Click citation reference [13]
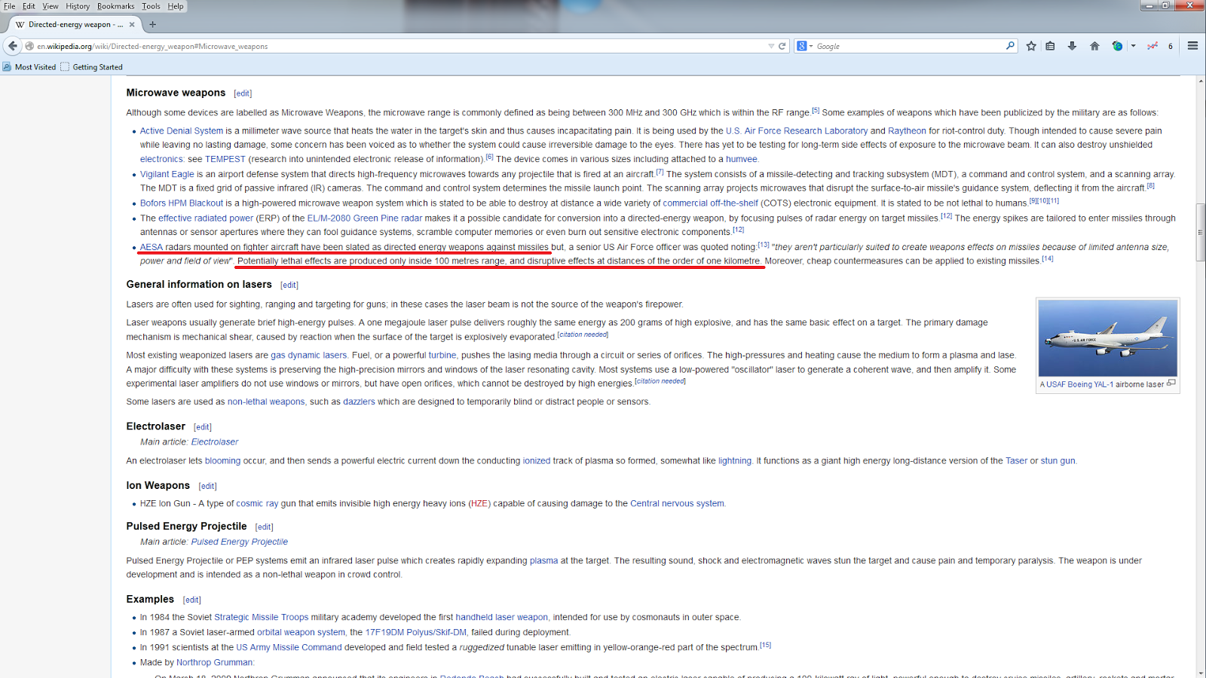The height and width of the screenshot is (678, 1206). pos(764,245)
